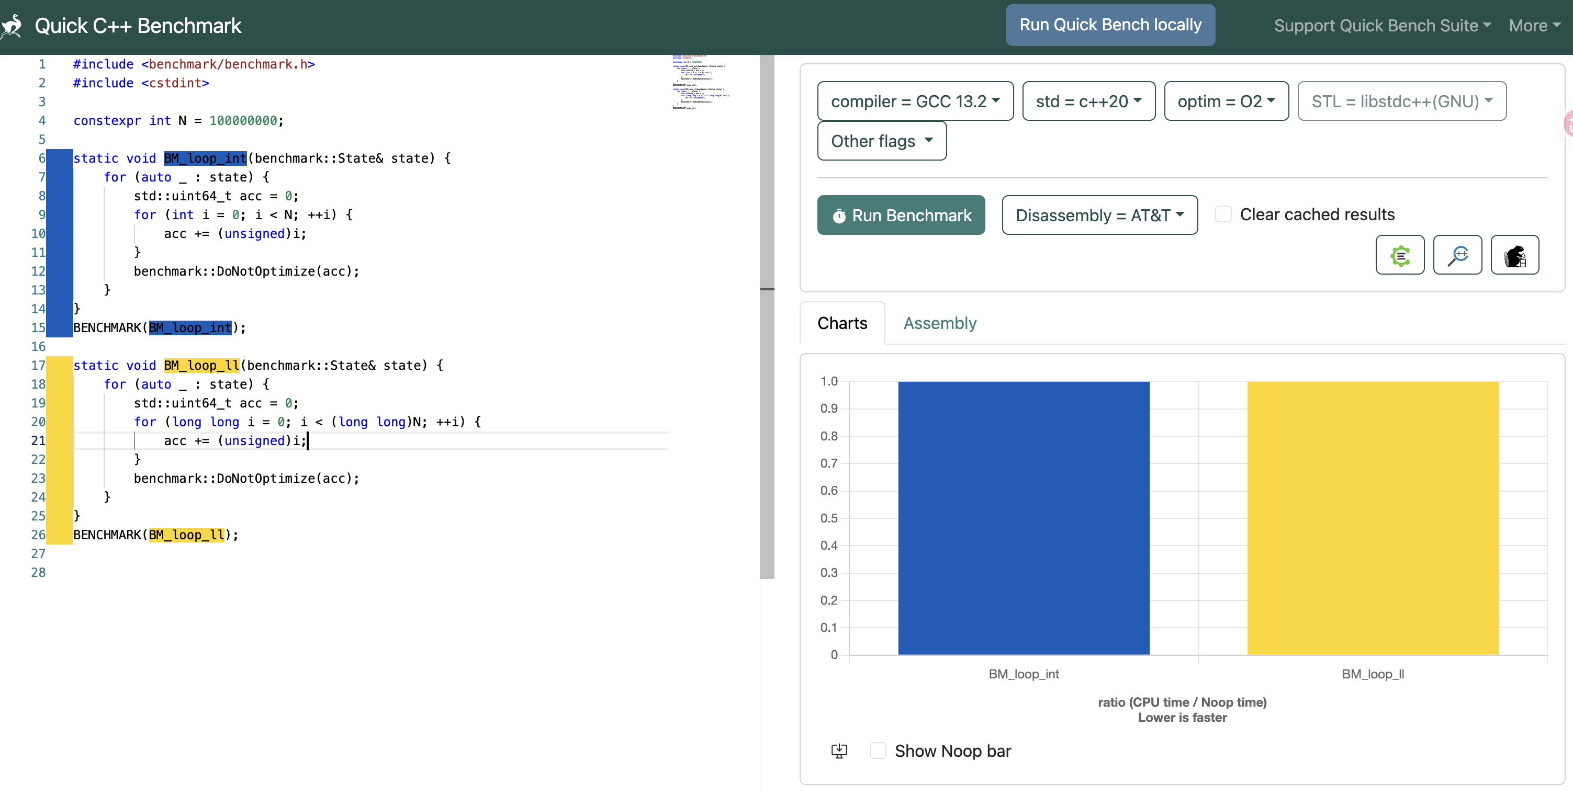Open Support Quick Bench Suite menu
Screen dimensions: 1573x794
[1382, 26]
